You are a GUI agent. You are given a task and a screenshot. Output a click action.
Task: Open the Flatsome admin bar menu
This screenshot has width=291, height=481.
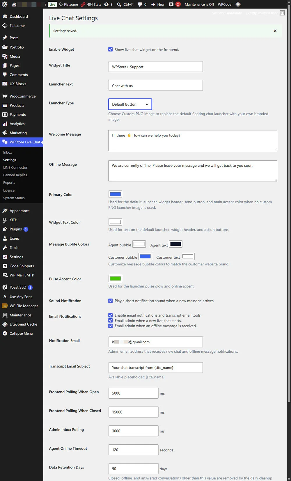pos(68,4)
